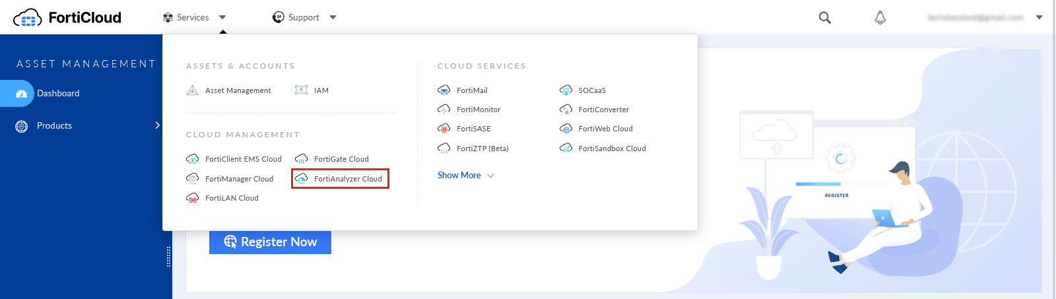This screenshot has width=1056, height=299.
Task: Click the Support 24 icon
Action: [279, 17]
